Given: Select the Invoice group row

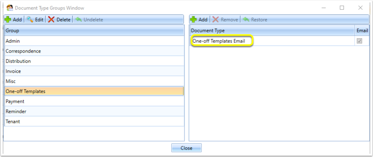Looking at the screenshot, I should click(94, 71).
